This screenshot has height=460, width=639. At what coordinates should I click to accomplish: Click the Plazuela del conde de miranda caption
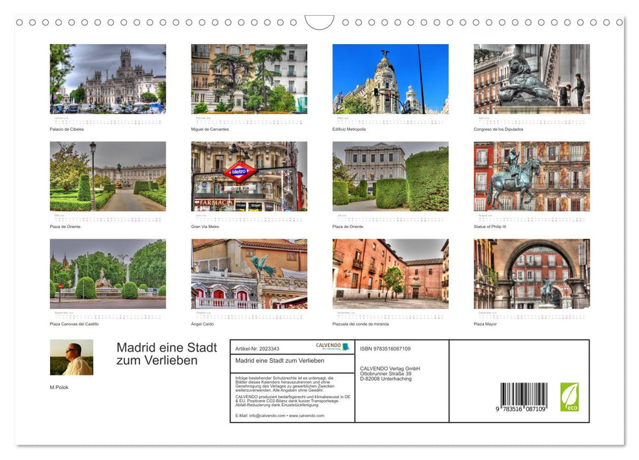point(362,324)
